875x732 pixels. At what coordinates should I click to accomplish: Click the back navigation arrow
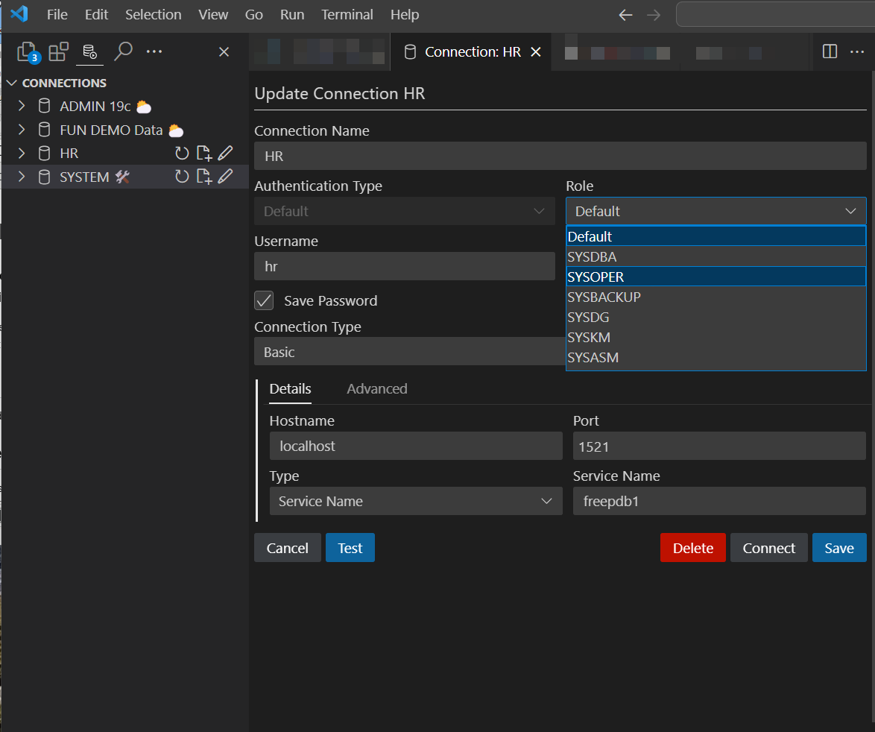coord(625,14)
